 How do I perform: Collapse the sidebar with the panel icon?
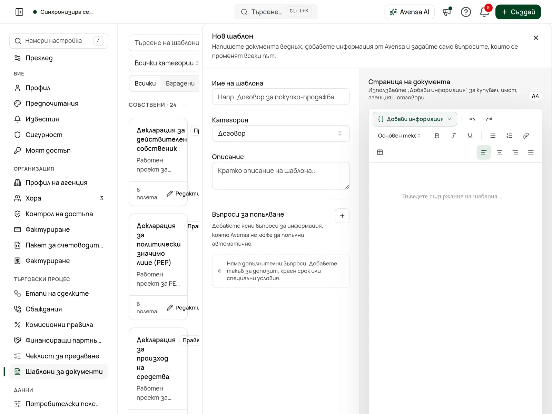(19, 12)
